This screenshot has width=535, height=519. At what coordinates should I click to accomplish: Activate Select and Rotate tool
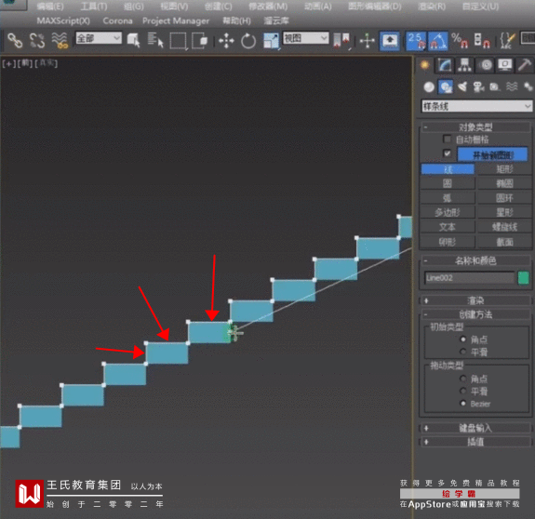click(248, 41)
